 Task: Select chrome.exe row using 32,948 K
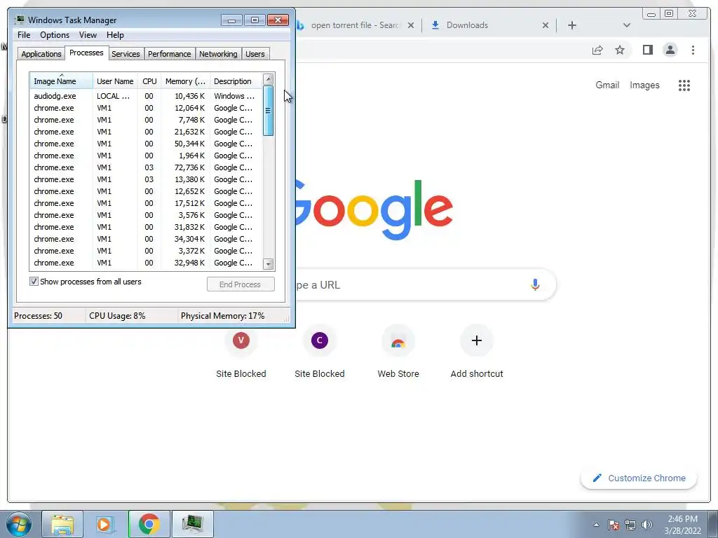[x=147, y=263]
